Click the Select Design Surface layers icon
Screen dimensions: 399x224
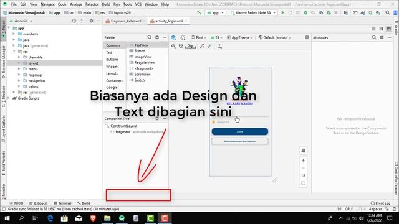click(173, 37)
